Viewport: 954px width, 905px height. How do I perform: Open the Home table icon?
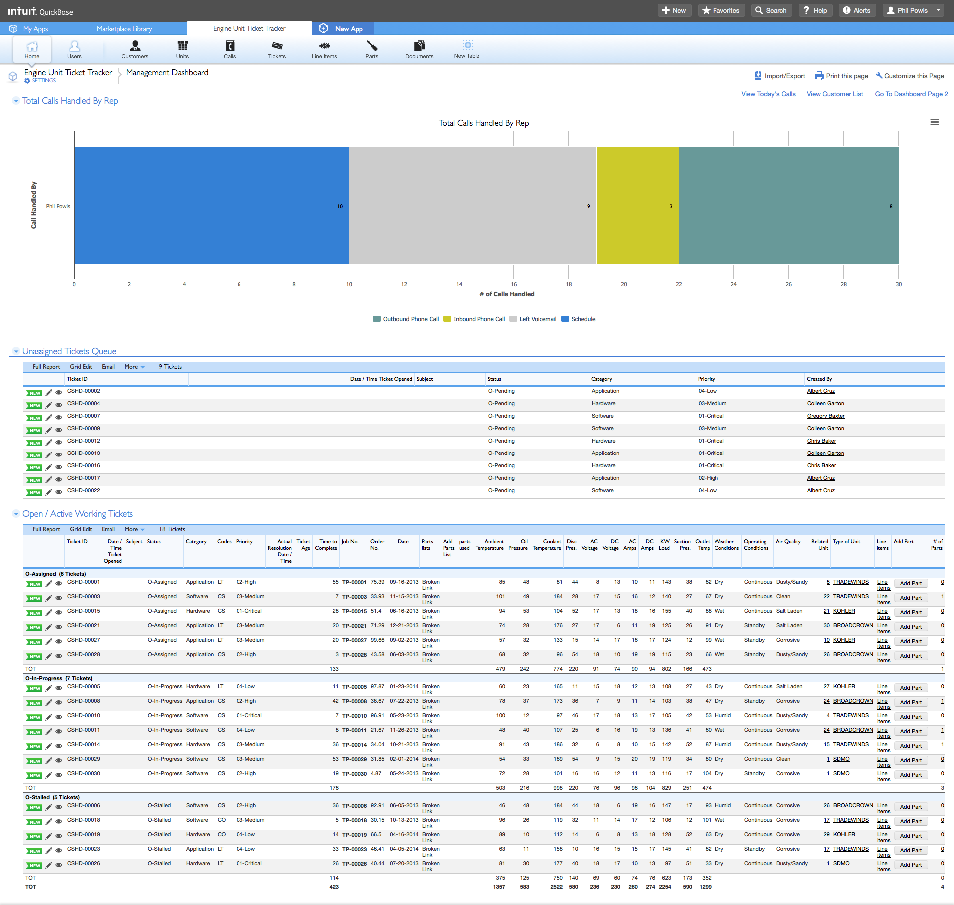(x=32, y=50)
